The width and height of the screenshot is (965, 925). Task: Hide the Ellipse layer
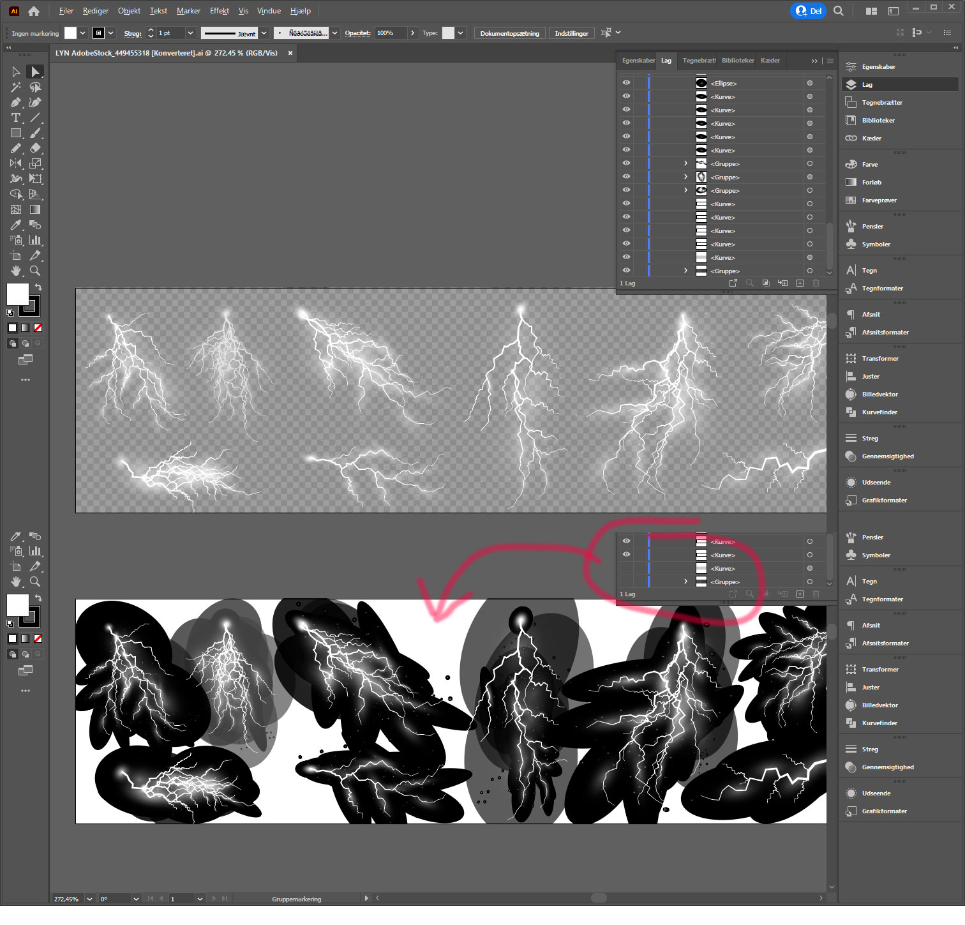[x=626, y=83]
